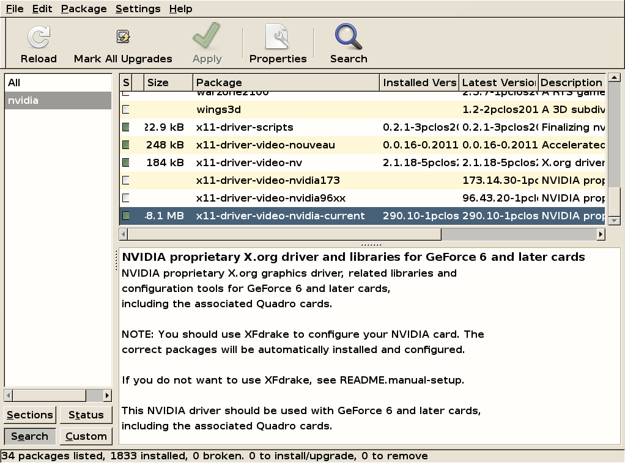625x463 pixels.
Task: Open the Edit menu
Action: coord(42,9)
